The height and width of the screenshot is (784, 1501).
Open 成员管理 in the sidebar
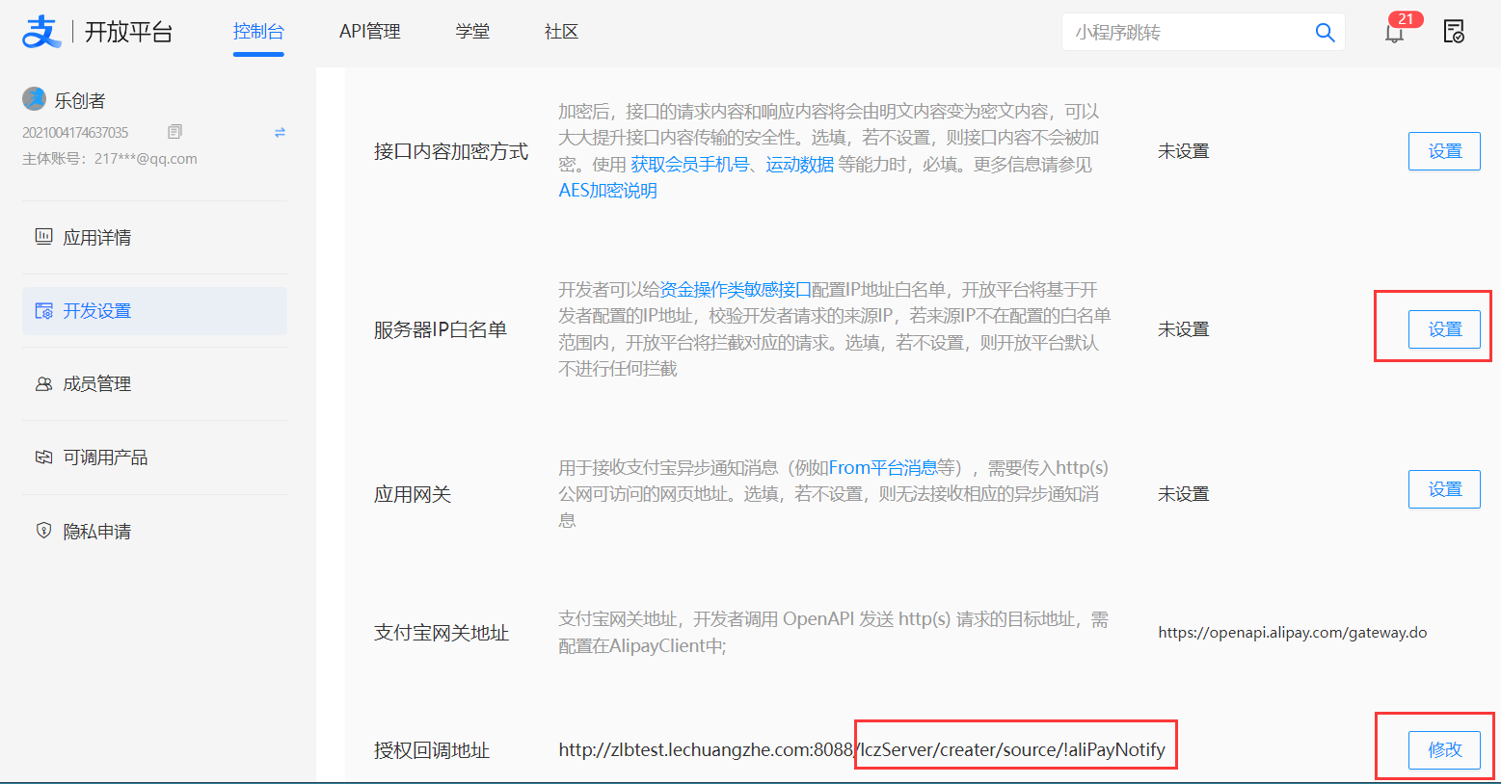pyautogui.click(x=96, y=384)
